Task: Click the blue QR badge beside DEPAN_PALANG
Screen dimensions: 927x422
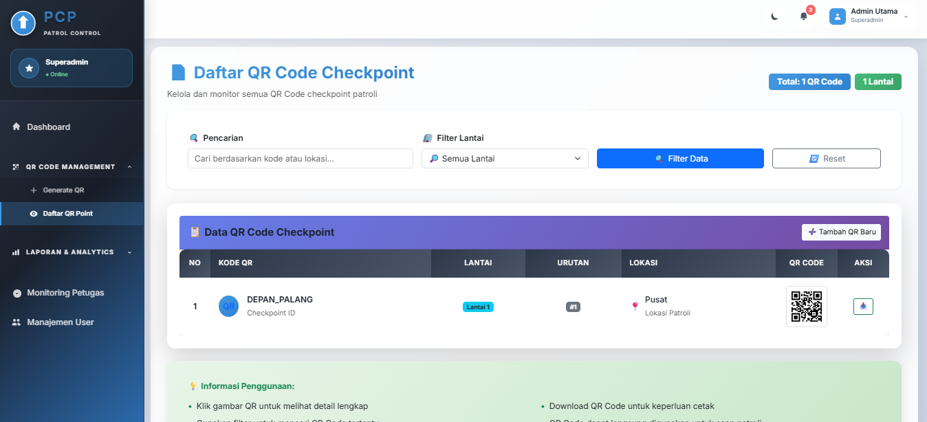Action: coord(228,307)
